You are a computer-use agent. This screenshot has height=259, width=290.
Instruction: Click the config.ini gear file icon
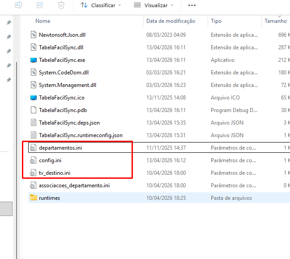(x=33, y=160)
